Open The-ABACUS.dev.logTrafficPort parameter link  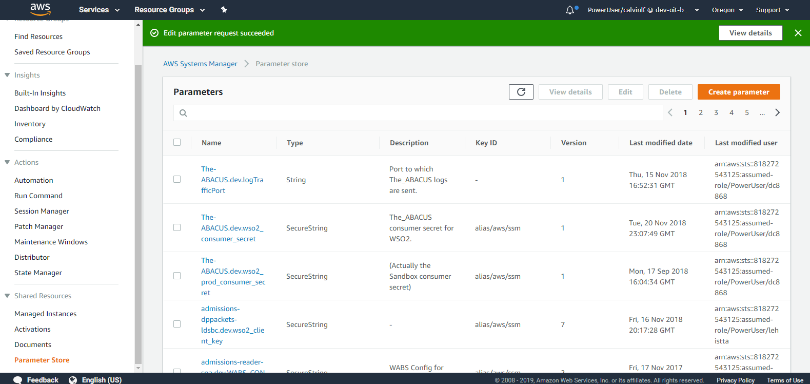232,180
